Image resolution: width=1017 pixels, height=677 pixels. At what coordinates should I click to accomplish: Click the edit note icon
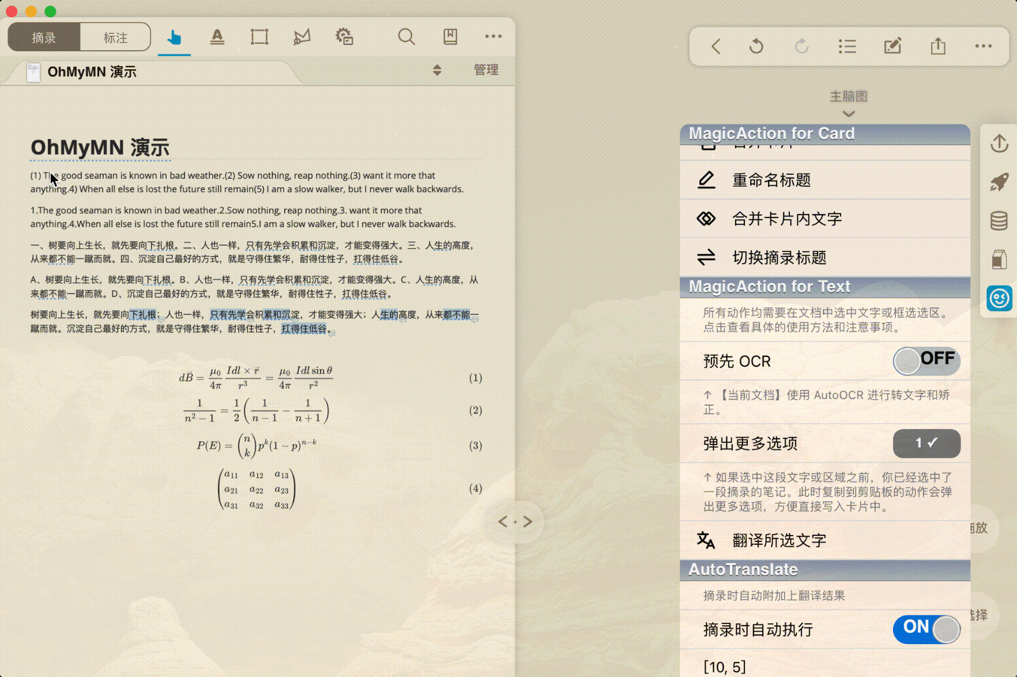tap(892, 46)
